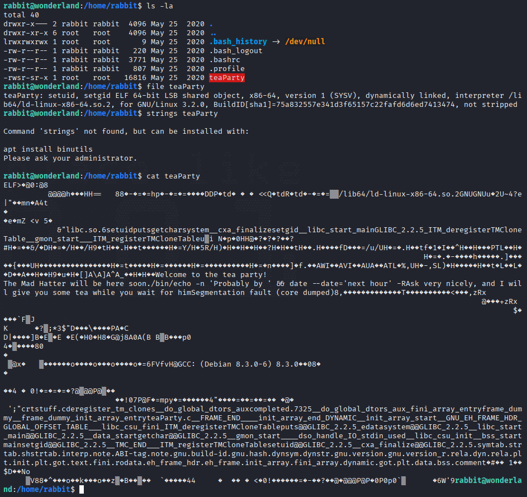The height and width of the screenshot is (497, 527).
Task: Click the 'total 40' line
Action: coord(21,15)
